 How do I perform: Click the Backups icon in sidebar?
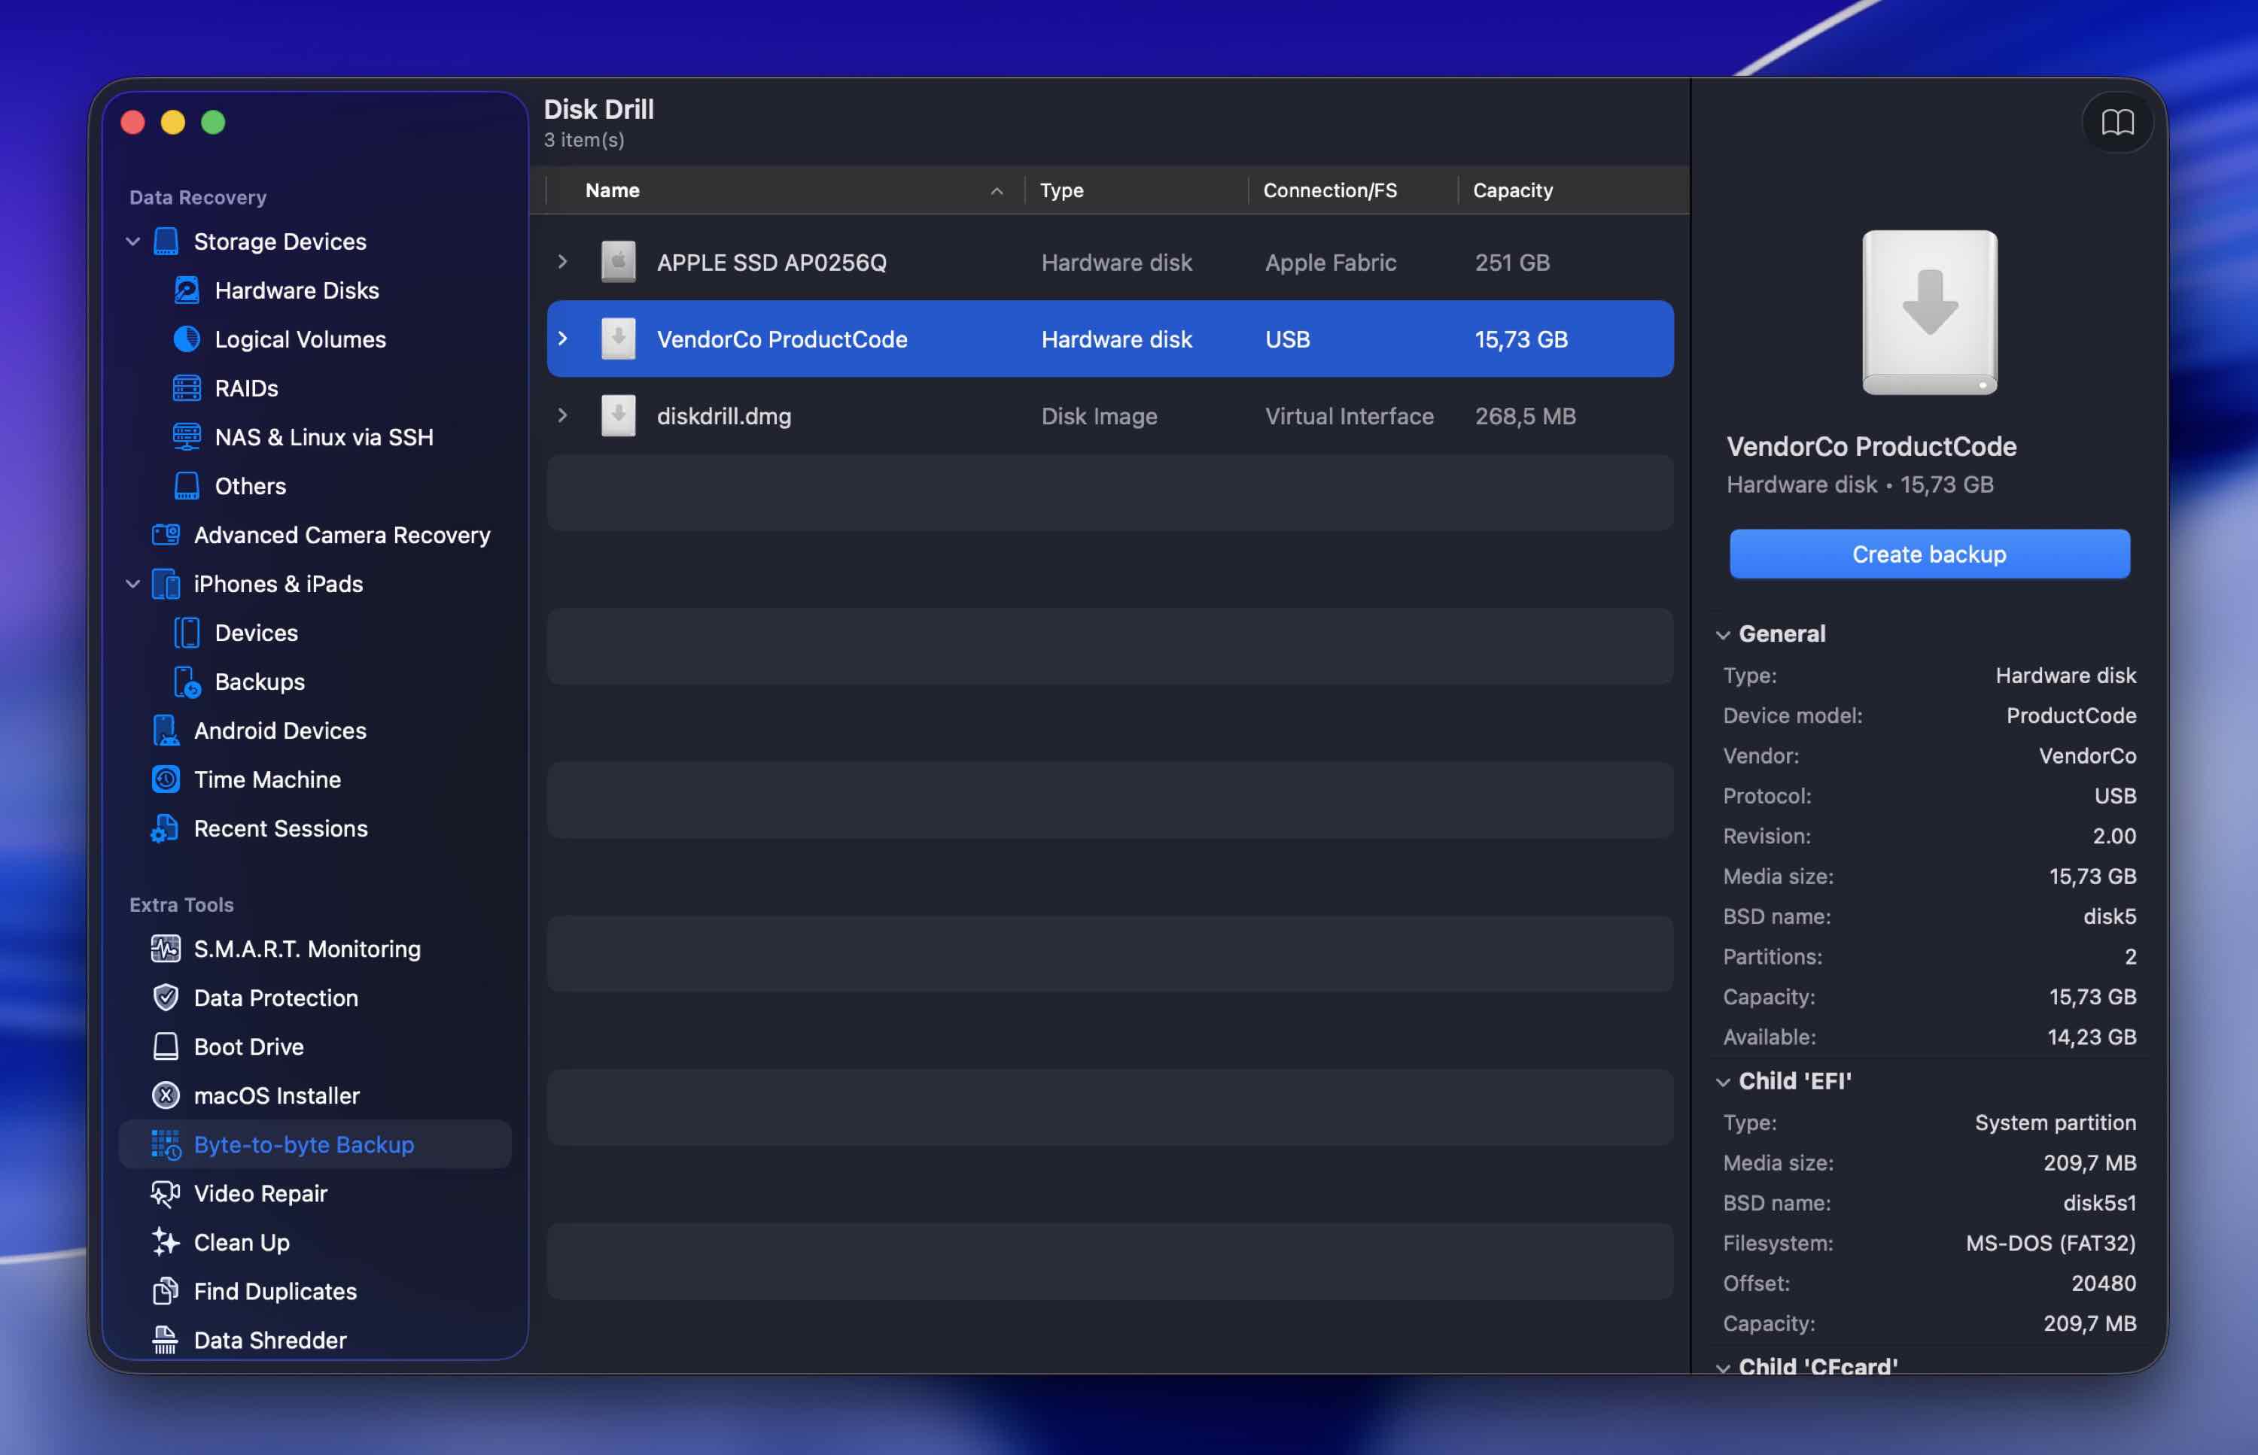click(186, 682)
